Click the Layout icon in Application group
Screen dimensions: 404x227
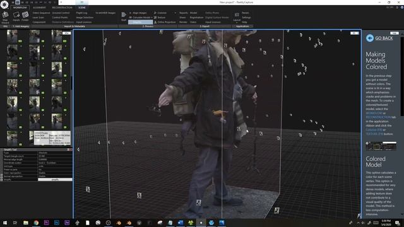[x=237, y=17]
